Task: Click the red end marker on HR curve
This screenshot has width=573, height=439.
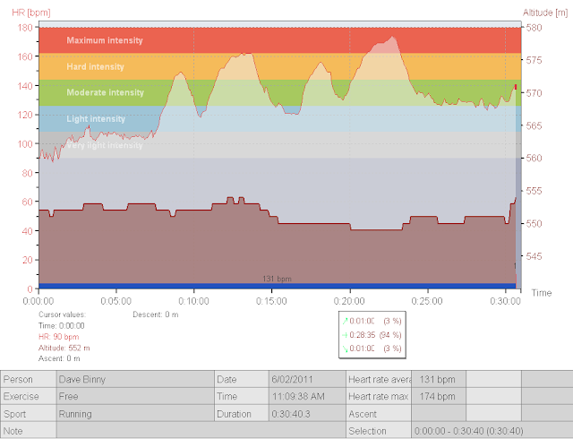Action: coord(516,87)
